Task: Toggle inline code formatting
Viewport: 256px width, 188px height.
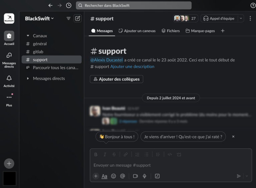Action: tap(170, 154)
